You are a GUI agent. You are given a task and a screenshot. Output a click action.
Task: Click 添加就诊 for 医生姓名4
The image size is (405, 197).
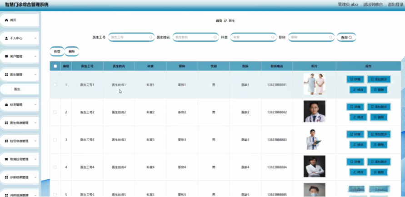(x=379, y=162)
